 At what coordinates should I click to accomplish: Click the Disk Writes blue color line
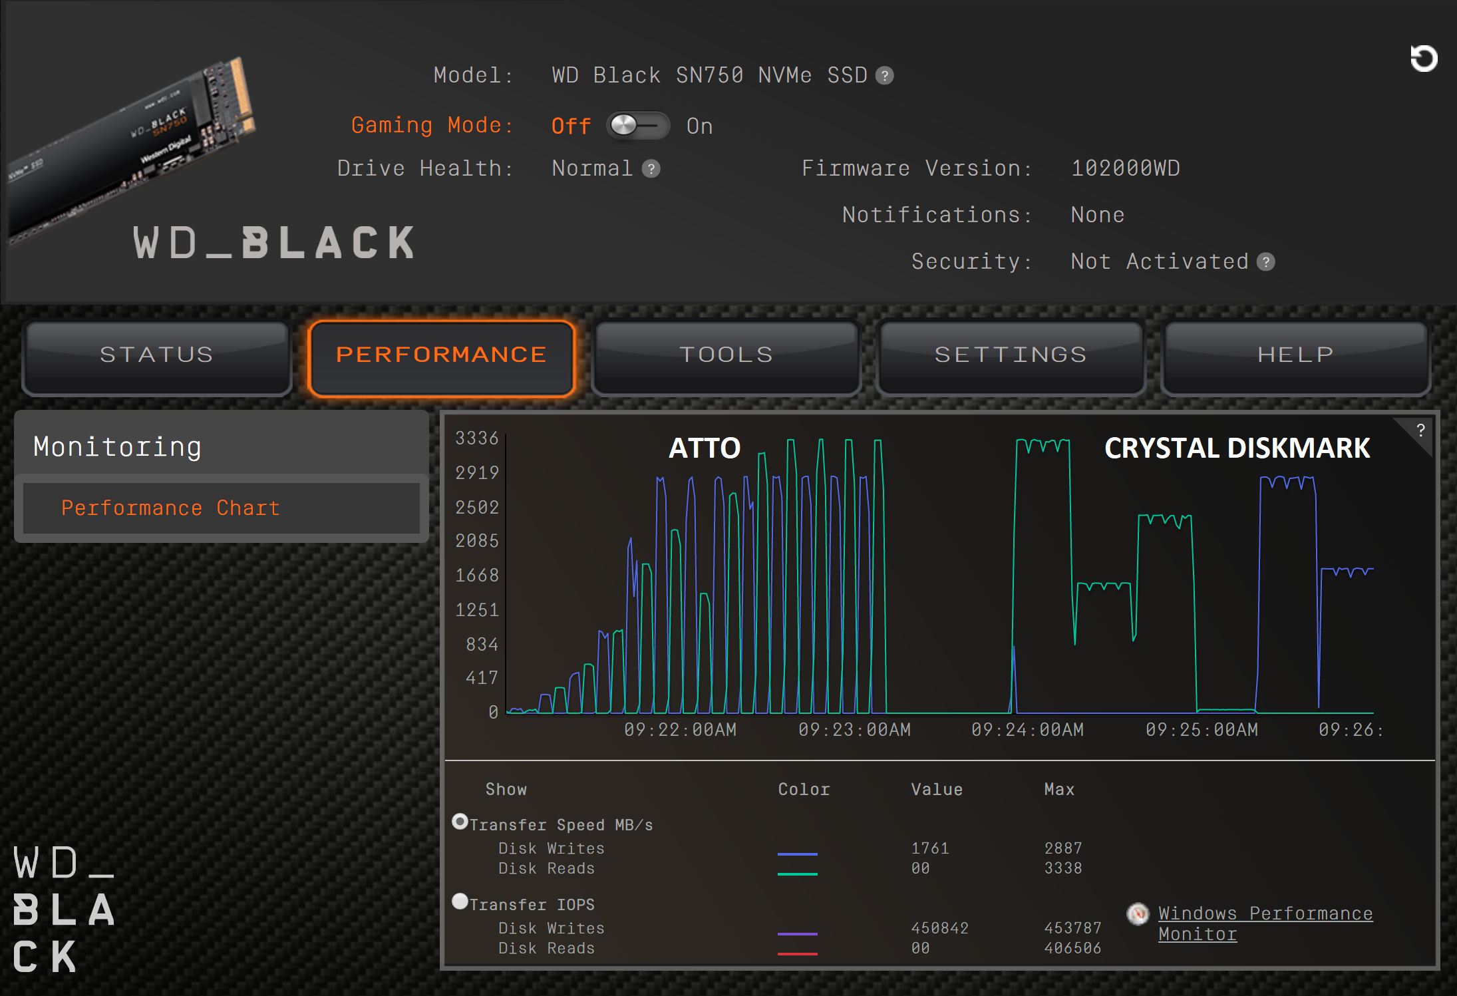point(797,854)
